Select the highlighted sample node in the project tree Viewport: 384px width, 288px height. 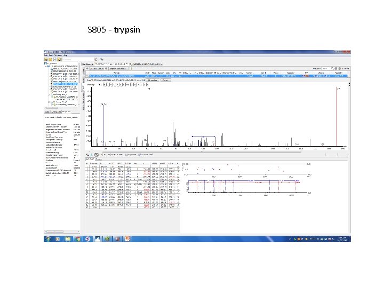click(65, 84)
